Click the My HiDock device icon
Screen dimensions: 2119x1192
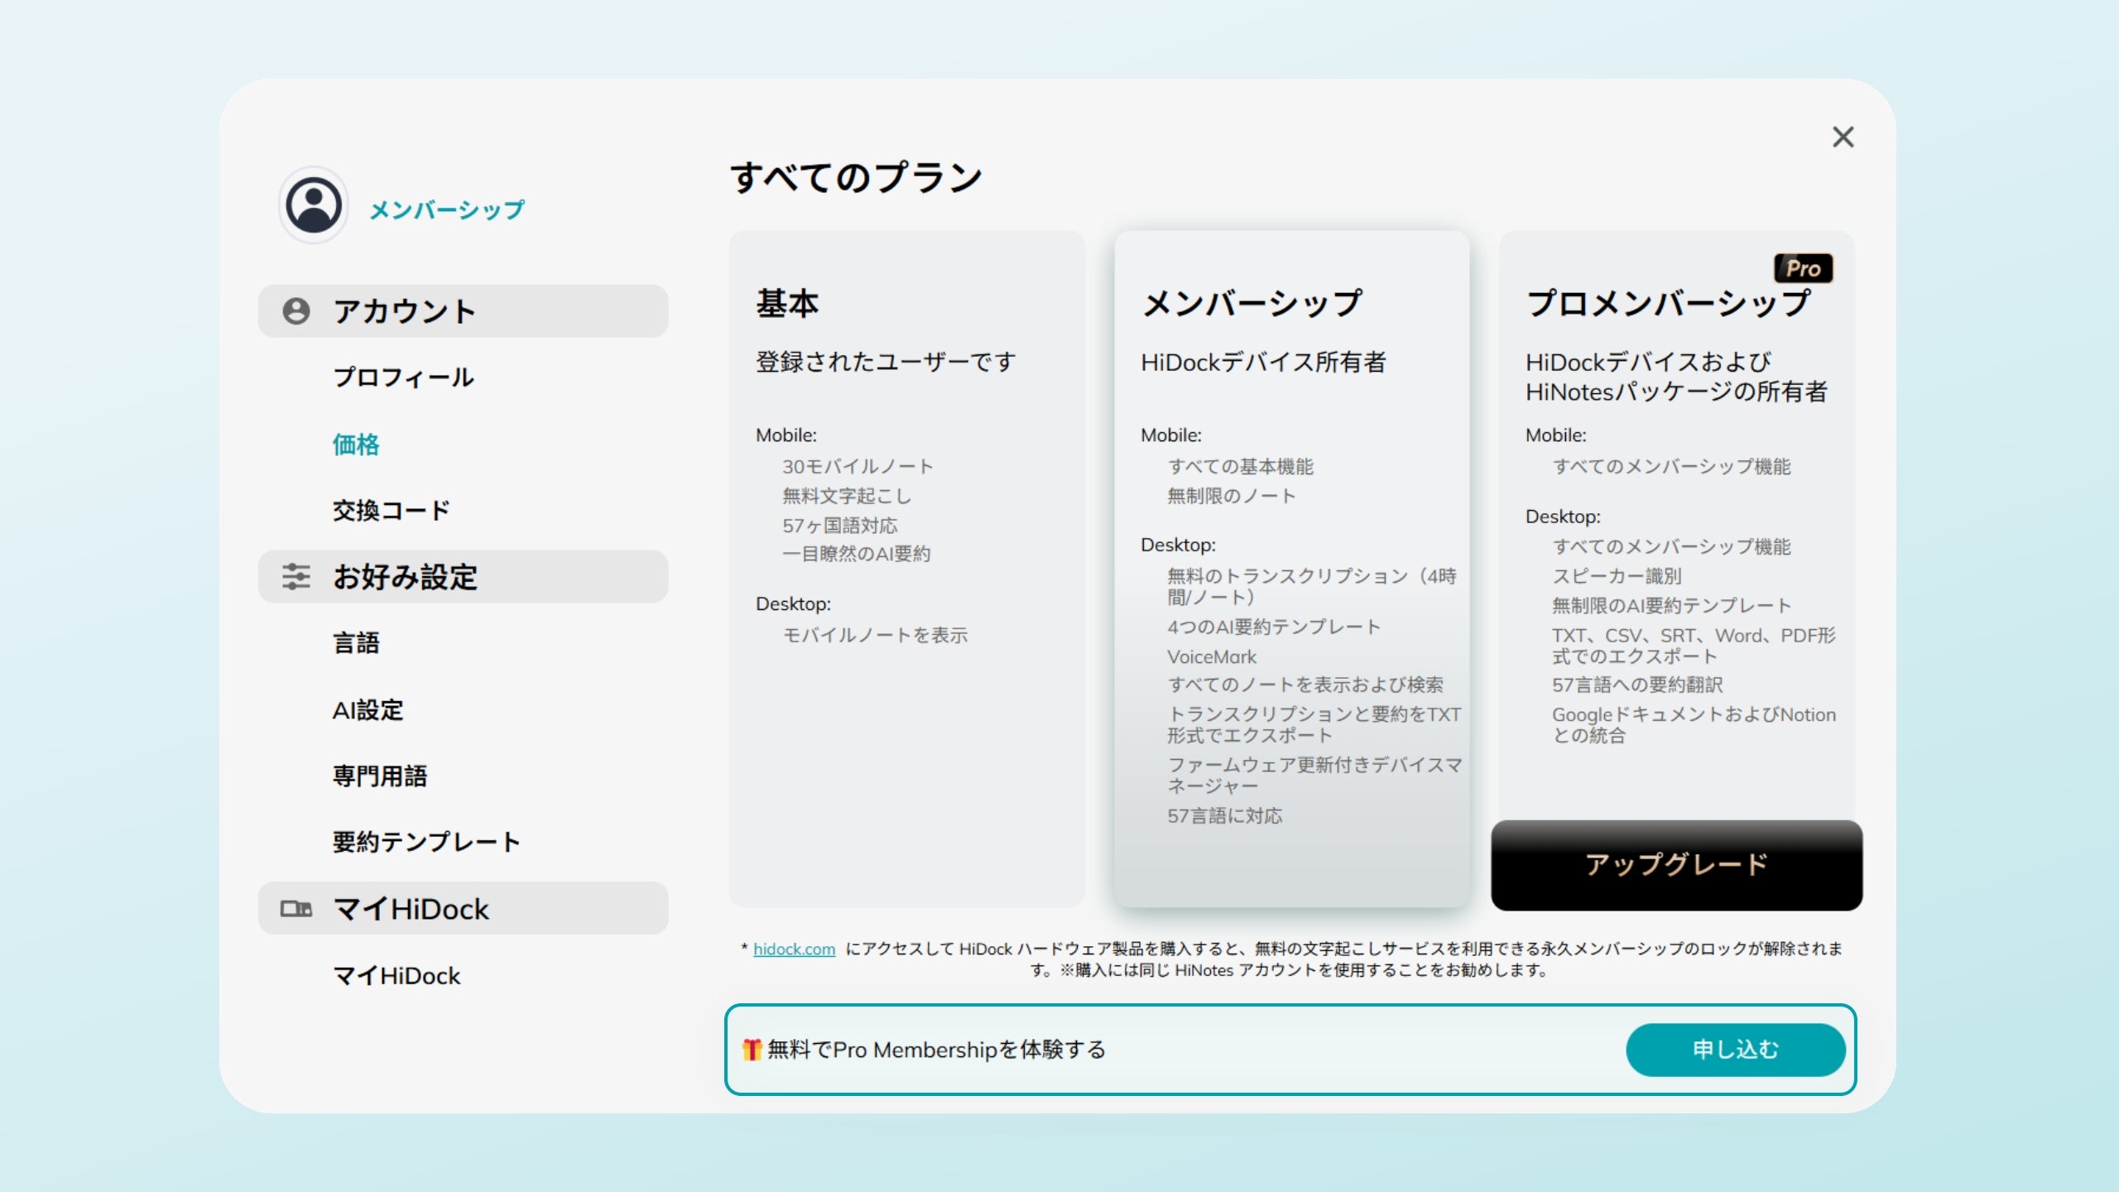click(296, 909)
